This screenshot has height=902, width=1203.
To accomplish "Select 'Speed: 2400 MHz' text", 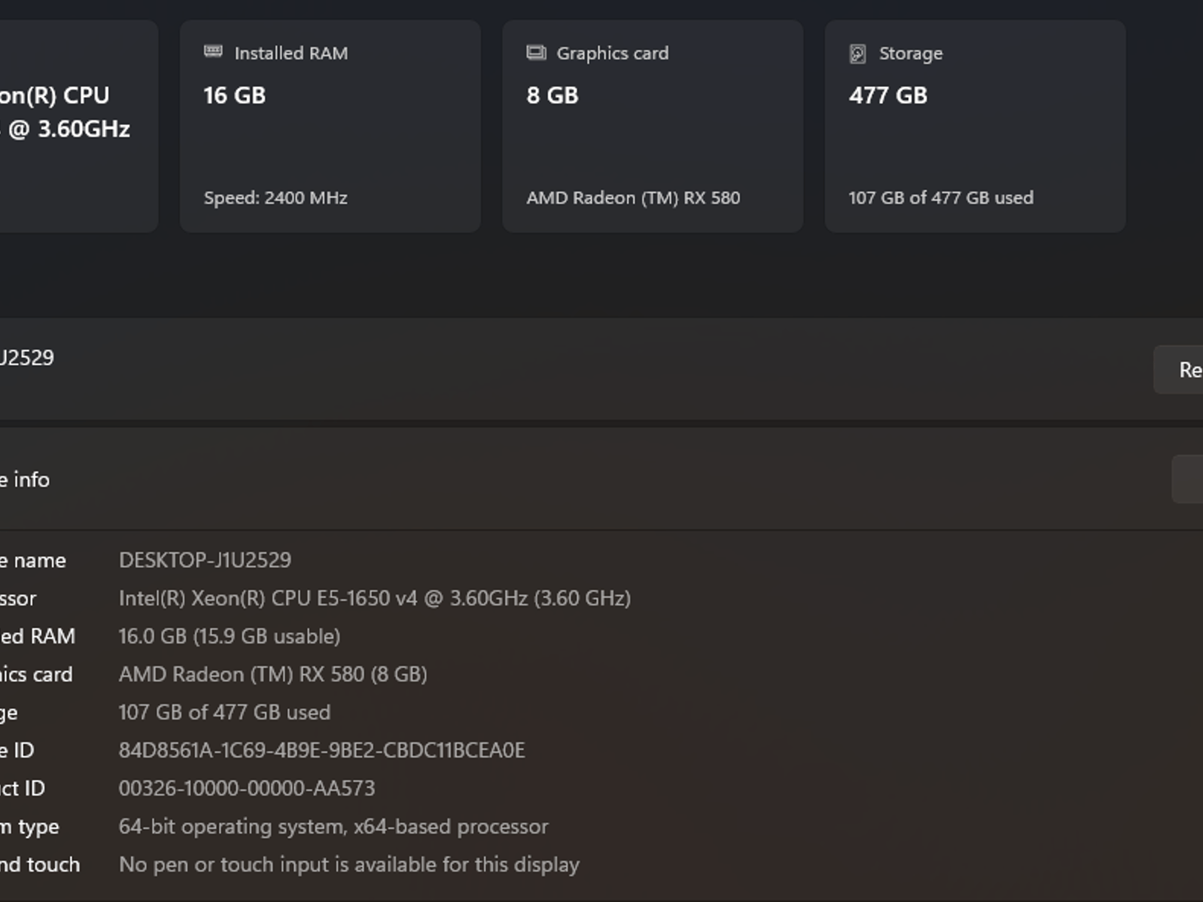I will pyautogui.click(x=275, y=198).
